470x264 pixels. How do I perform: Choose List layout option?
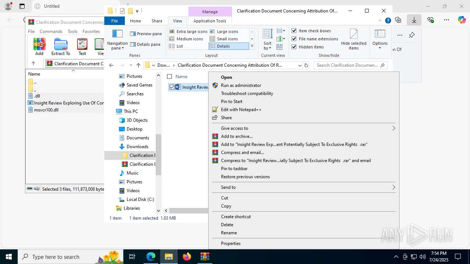tap(176, 46)
